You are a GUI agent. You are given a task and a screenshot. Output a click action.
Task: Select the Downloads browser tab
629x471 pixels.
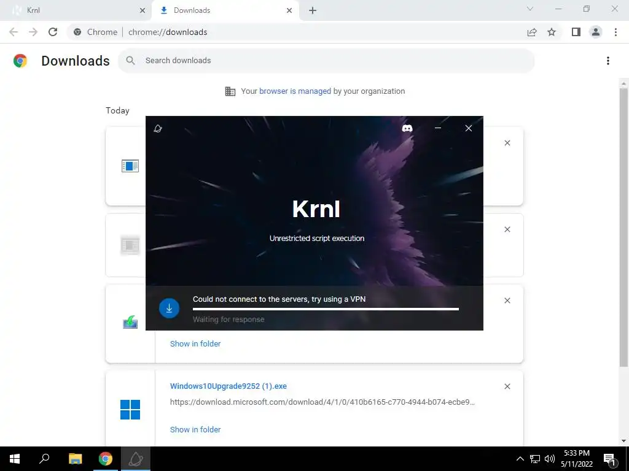[x=225, y=10]
